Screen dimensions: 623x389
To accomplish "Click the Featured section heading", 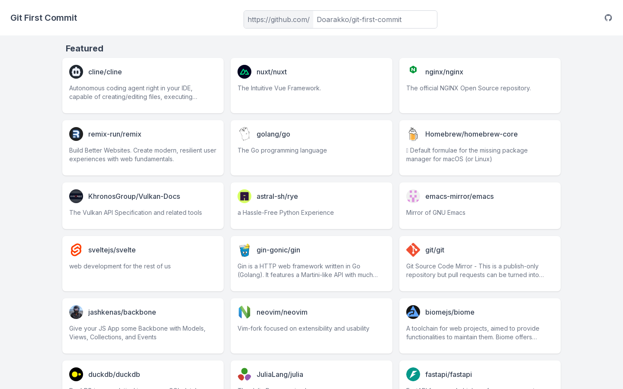I will tap(84, 48).
